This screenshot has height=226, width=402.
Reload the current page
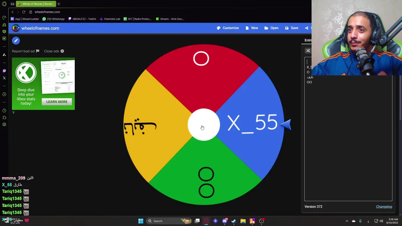pyautogui.click(x=24, y=12)
